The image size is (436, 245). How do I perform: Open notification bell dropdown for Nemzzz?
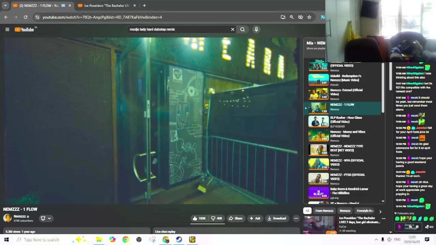pyautogui.click(x=46, y=218)
